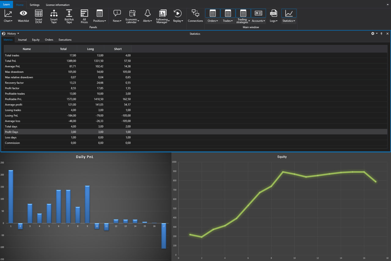Viewport: 391px width, 261px height.
Task: Launch the Smart Tape panel
Action: 54,16
